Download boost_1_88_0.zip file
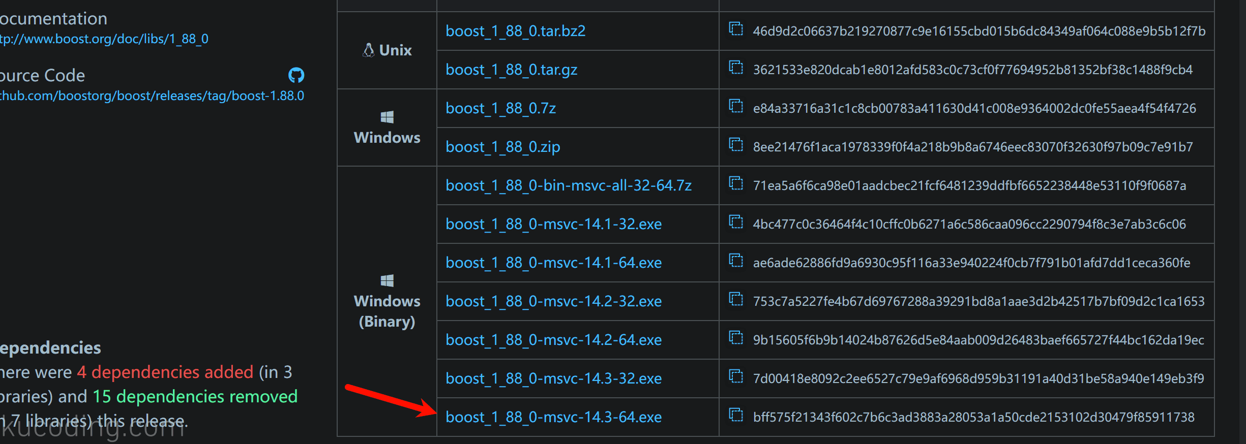Image resolution: width=1246 pixels, height=444 pixels. [502, 147]
